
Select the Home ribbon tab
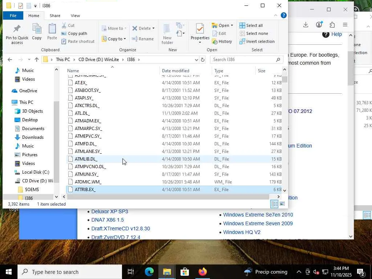tap(34, 16)
